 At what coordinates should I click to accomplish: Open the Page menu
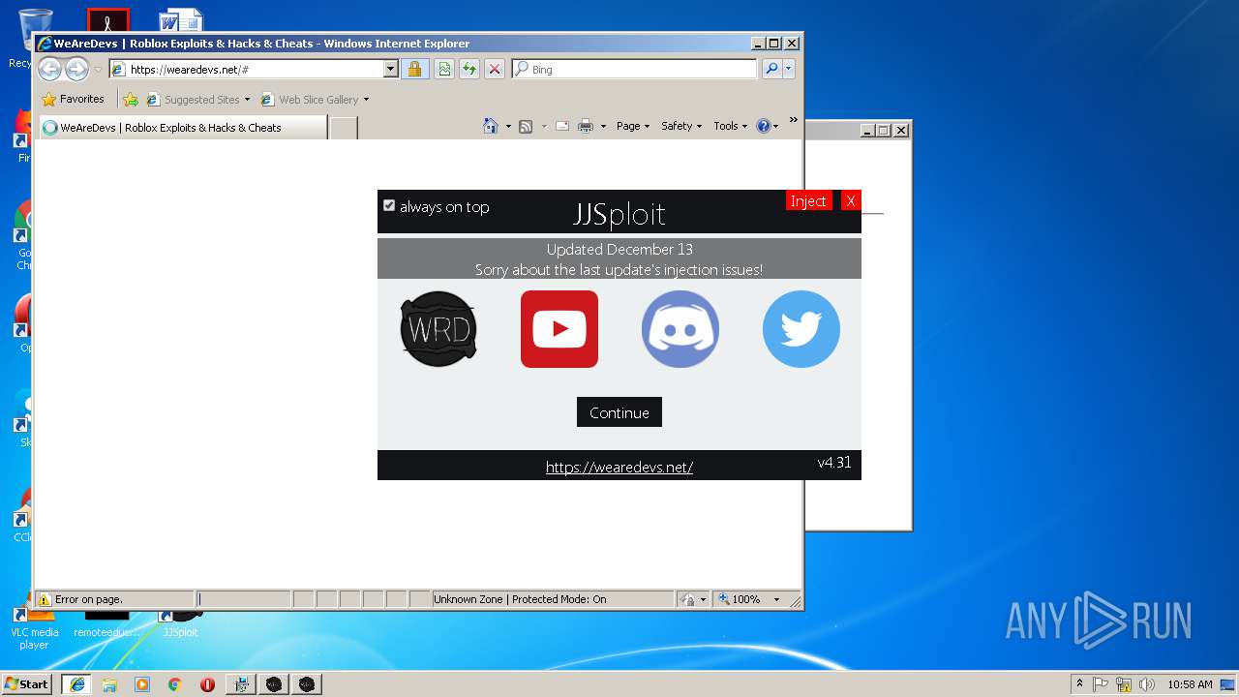[633, 126]
